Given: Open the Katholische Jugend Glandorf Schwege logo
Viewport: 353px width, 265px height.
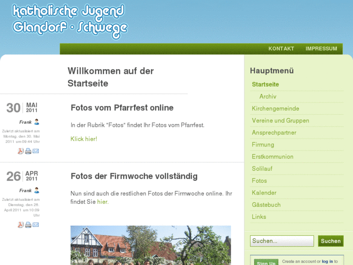Looking at the screenshot, I should (x=70, y=21).
